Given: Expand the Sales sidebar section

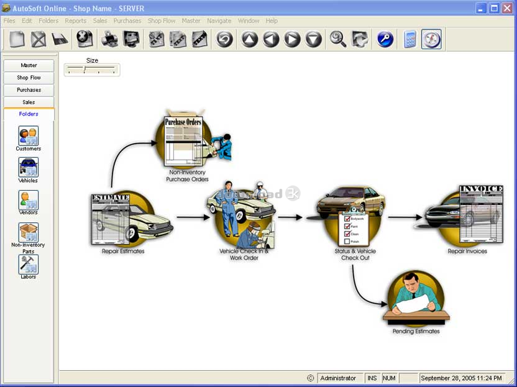Looking at the screenshot, I should click(x=29, y=102).
